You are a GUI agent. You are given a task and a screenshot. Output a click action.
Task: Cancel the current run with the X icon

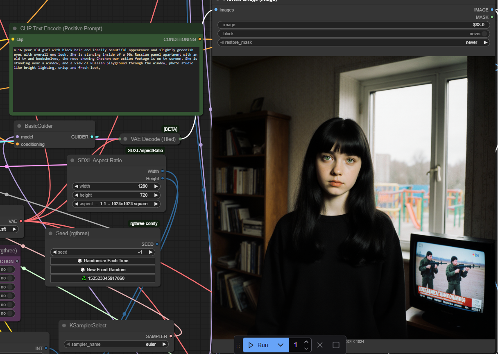click(x=320, y=345)
